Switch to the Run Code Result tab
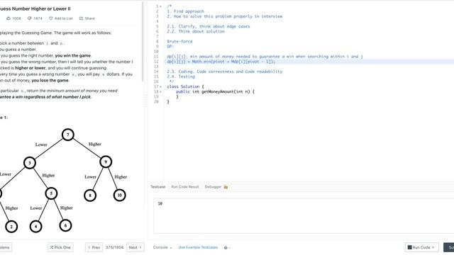 click(184, 187)
